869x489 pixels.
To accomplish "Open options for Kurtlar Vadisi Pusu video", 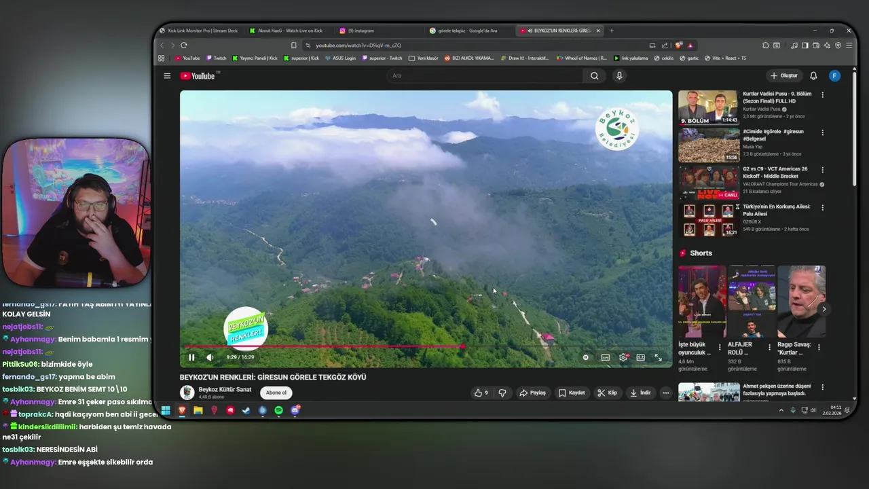I will click(822, 95).
